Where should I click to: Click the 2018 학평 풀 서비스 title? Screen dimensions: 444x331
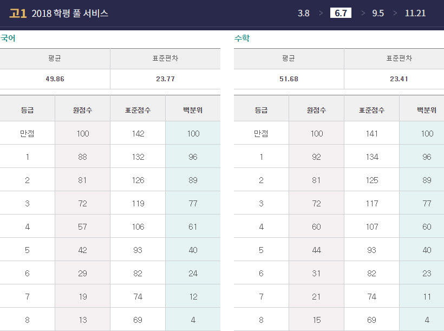(x=70, y=14)
